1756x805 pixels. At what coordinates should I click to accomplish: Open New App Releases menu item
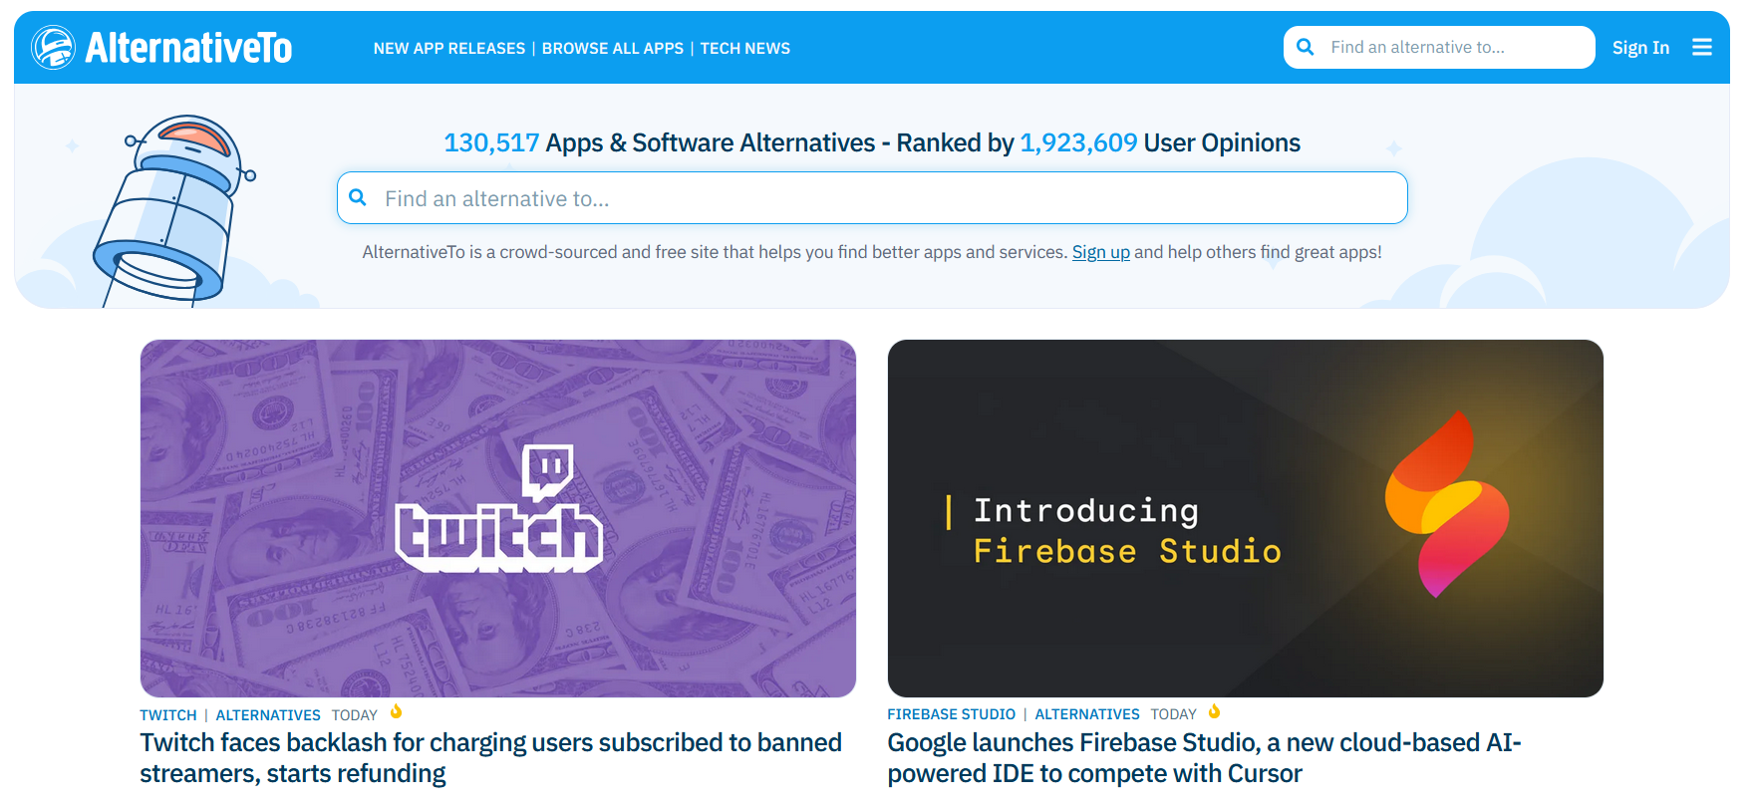click(448, 48)
